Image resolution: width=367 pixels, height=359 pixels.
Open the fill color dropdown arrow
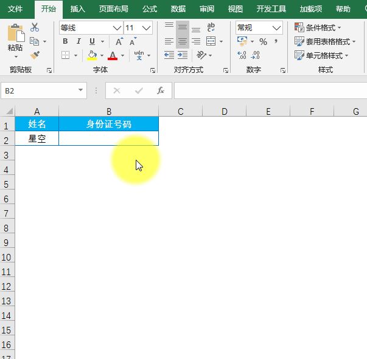click(102, 56)
